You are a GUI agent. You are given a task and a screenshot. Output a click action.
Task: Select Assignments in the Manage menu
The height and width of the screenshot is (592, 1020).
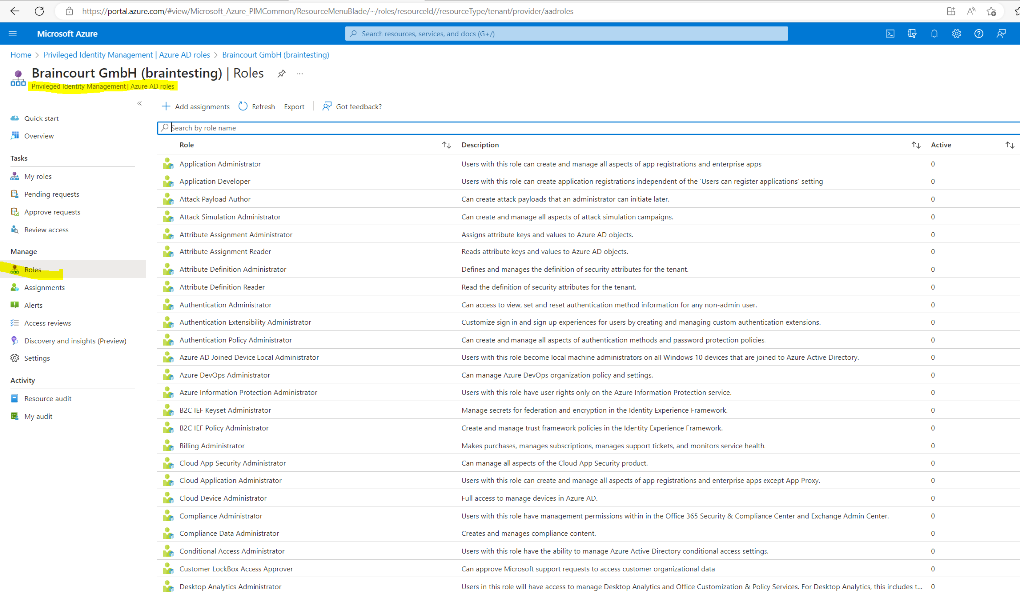pos(44,287)
